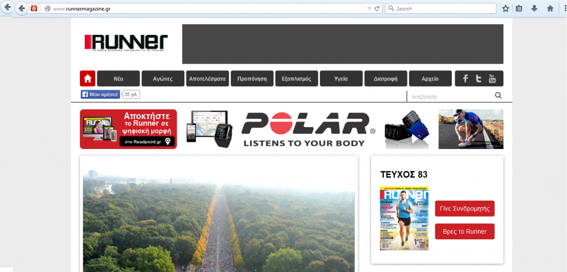This screenshot has height=272, width=567.
Task: Click the browser Search field
Action: pos(441,8)
